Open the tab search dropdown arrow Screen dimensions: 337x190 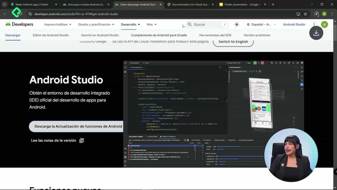tap(4, 4)
